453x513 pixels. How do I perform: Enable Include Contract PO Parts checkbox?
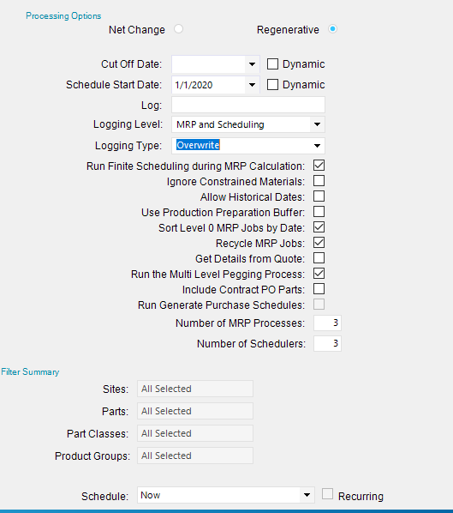(x=319, y=289)
